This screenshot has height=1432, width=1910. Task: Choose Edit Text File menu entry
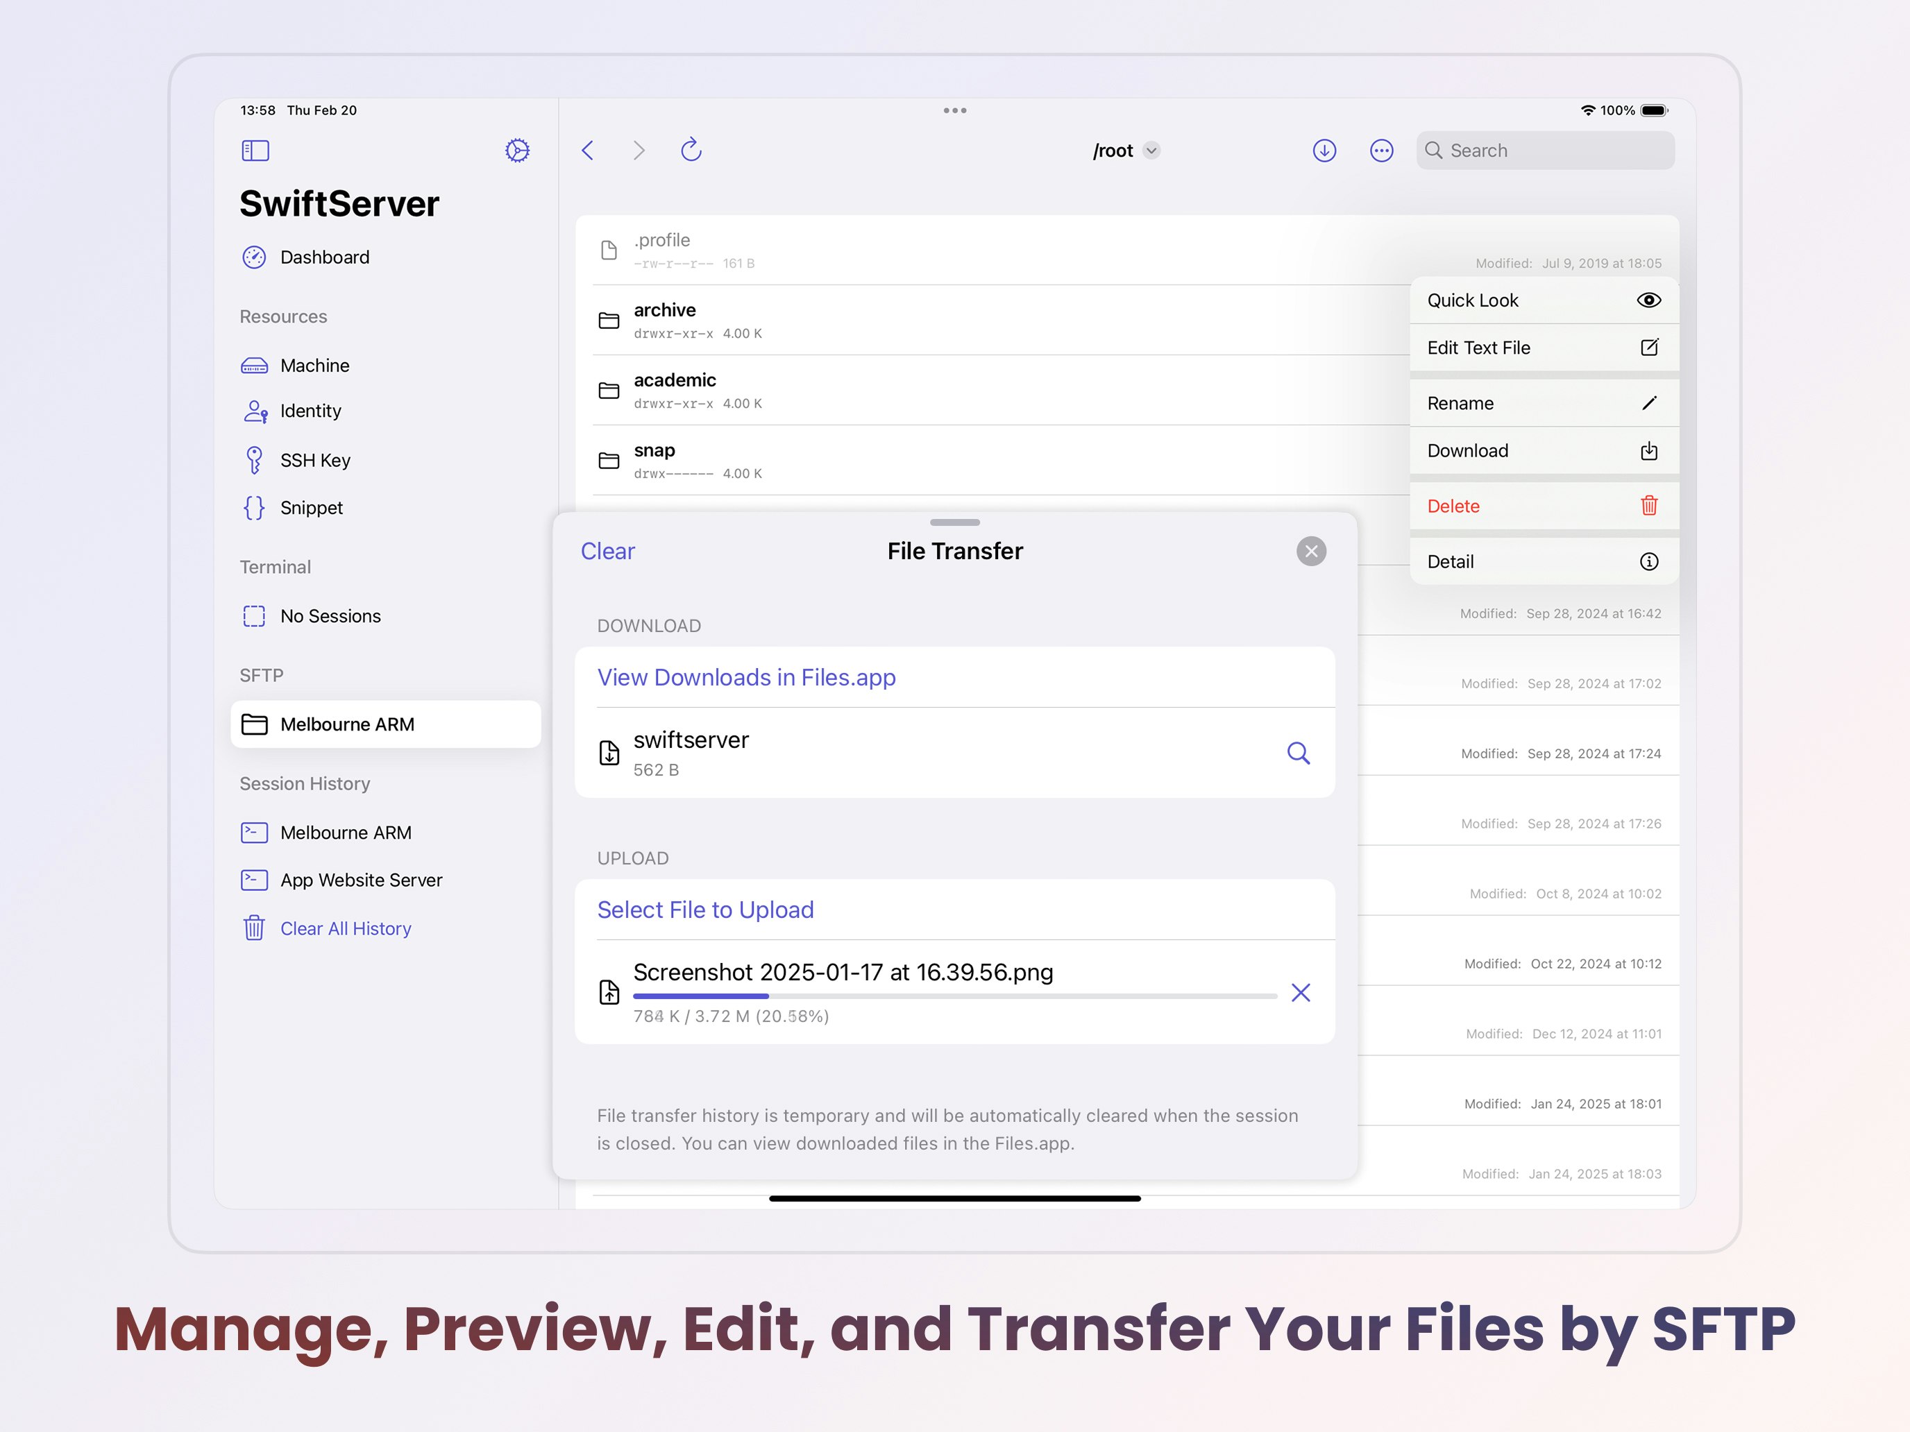click(x=1545, y=348)
